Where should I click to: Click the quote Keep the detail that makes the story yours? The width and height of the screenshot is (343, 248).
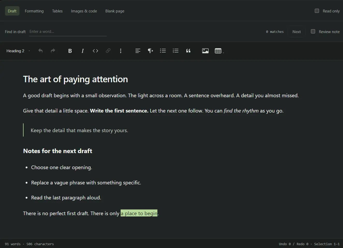[x=79, y=130]
